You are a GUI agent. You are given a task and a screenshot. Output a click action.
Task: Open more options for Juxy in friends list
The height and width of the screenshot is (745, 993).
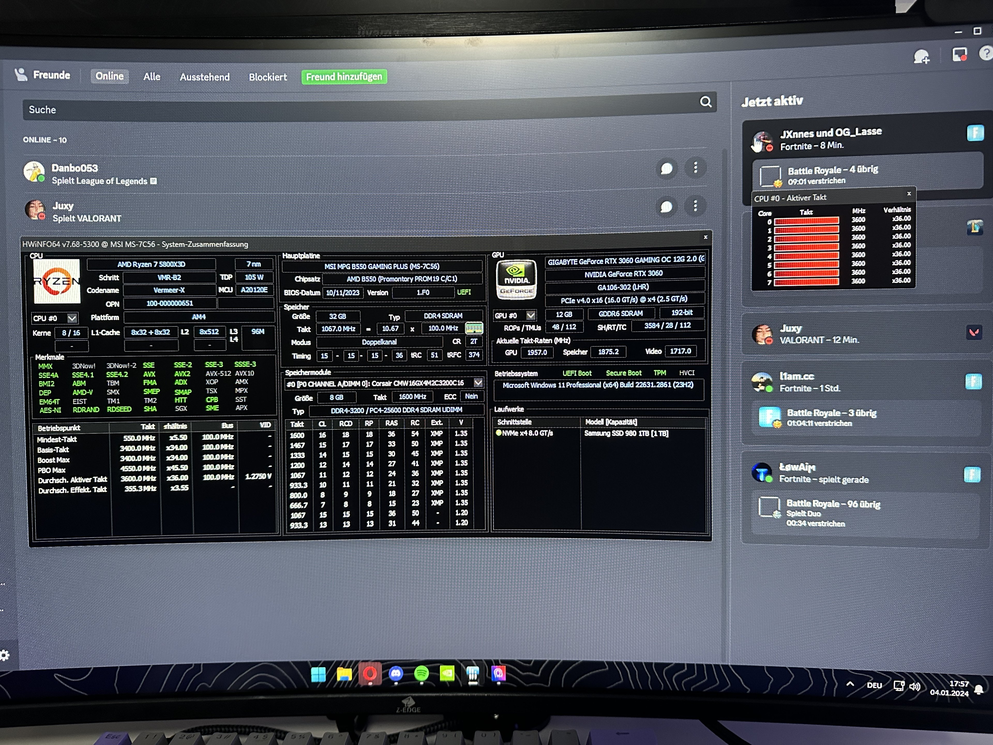695,206
